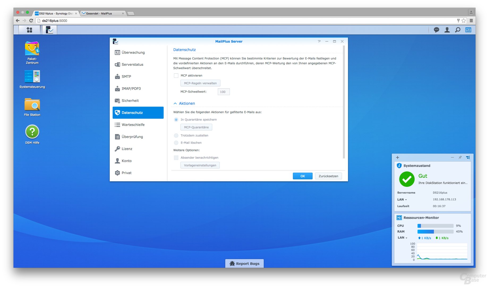Open user account options icon

pyautogui.click(x=447, y=30)
